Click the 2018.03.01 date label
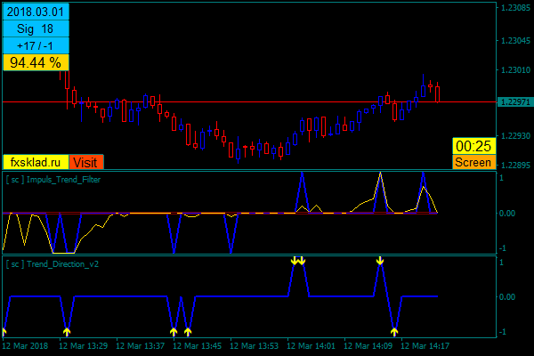Screen dimensions: 534x356 [36, 12]
